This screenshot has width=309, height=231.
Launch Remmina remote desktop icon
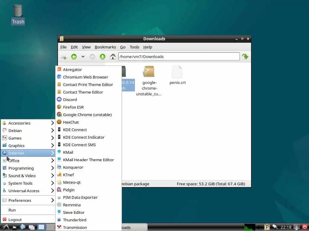click(x=59, y=205)
